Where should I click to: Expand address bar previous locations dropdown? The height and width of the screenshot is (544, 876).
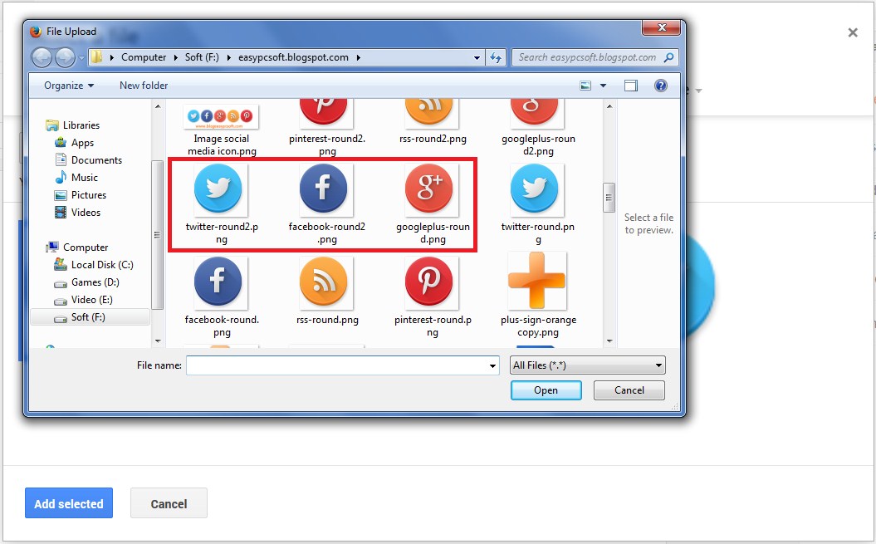(477, 57)
